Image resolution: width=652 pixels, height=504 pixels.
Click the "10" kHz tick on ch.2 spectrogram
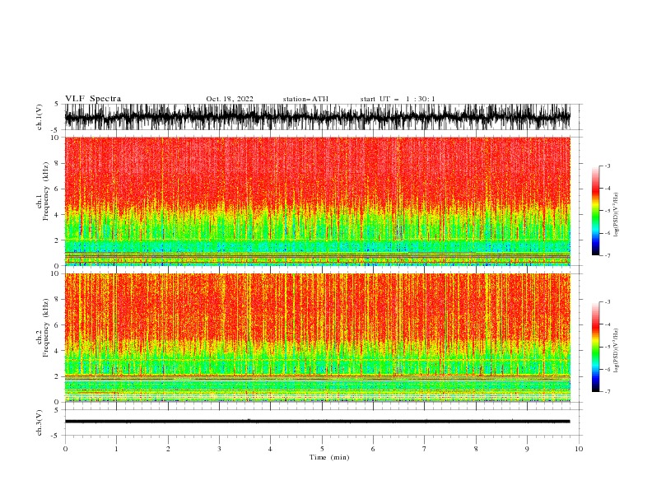click(x=55, y=273)
